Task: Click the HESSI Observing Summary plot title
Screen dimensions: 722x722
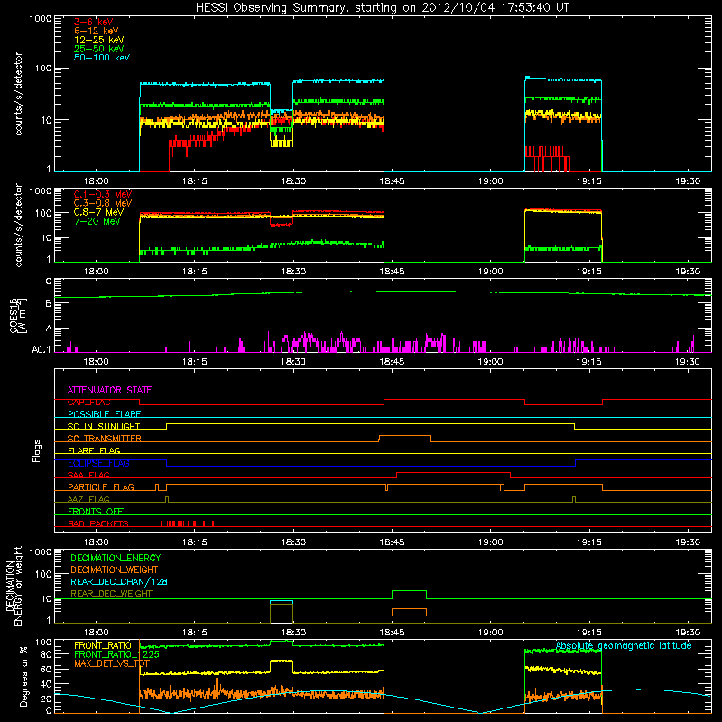Action: click(383, 8)
